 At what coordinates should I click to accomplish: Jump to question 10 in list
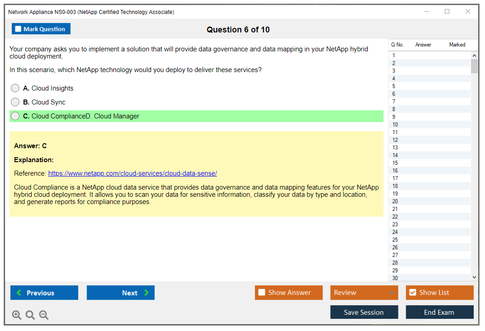coord(395,125)
